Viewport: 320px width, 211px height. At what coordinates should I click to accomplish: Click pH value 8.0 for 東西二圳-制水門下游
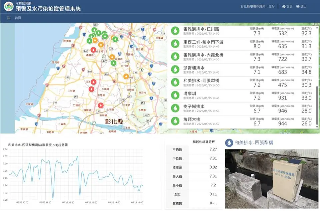[257, 46]
